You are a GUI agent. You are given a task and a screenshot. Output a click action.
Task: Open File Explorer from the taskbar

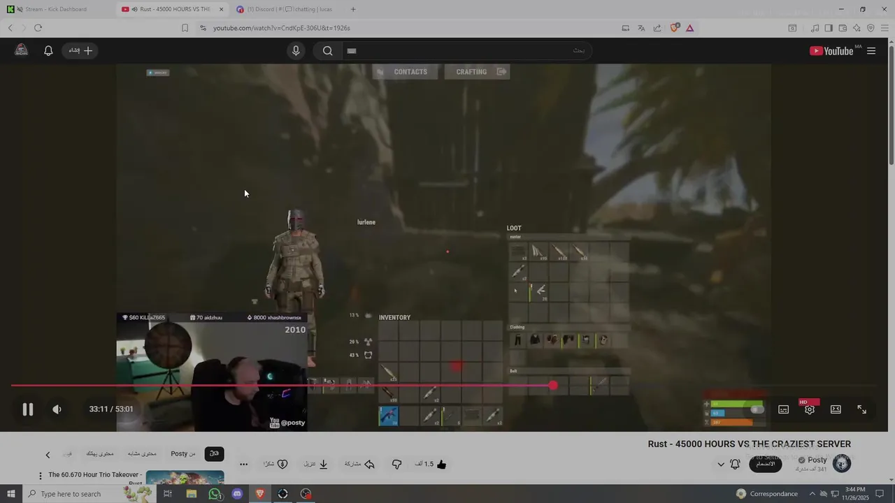pos(192,494)
